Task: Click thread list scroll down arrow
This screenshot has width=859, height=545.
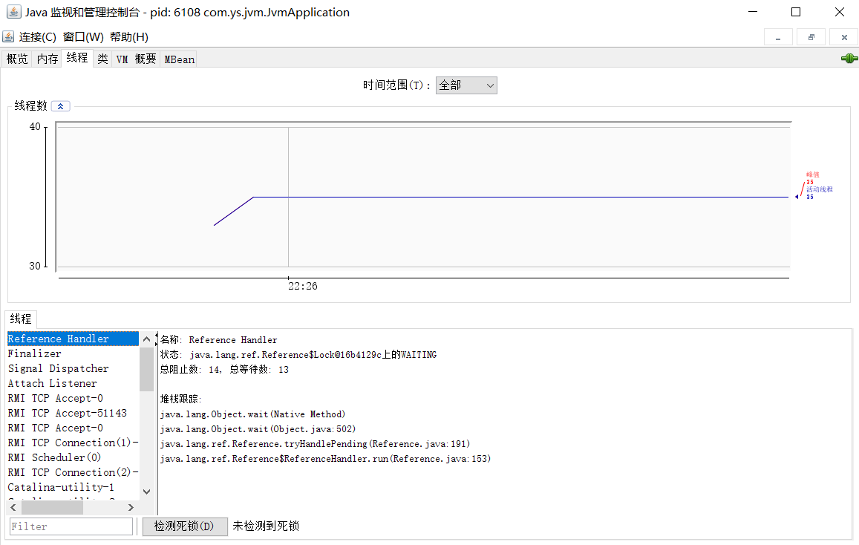Action: [x=146, y=492]
